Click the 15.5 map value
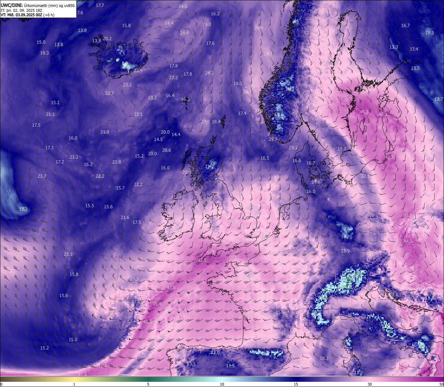Screen dimensions: 444x387 pos(89,205)
